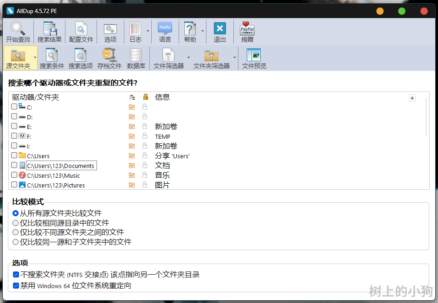Click the folder list vertical scrollbar
This screenshot has width=438, height=303.
click(426, 117)
